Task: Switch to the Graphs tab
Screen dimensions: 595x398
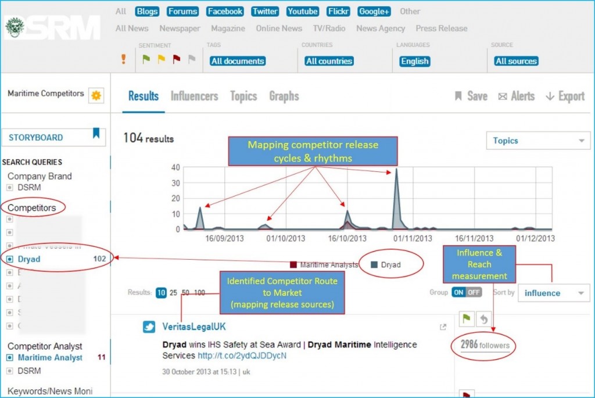Action: tap(284, 96)
